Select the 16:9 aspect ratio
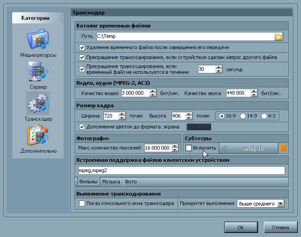Viewport: 301px width, 237px height. [221, 116]
